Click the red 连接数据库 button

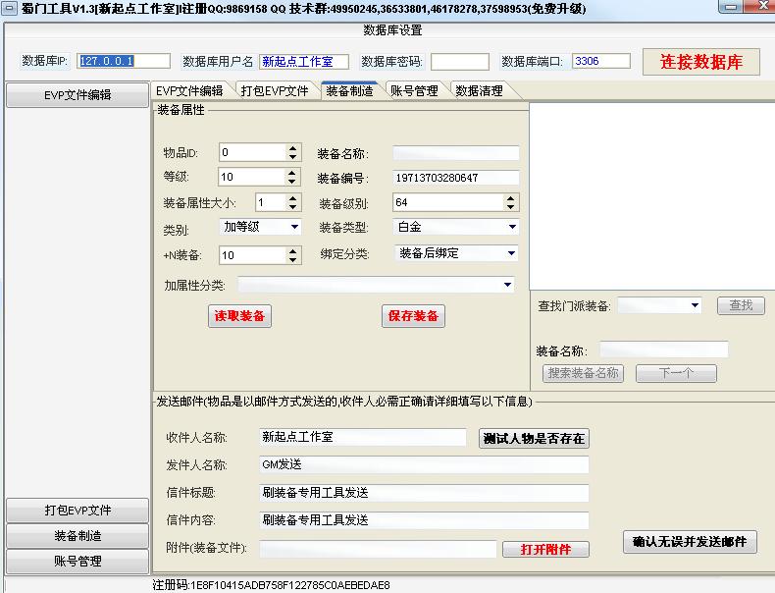coord(700,62)
